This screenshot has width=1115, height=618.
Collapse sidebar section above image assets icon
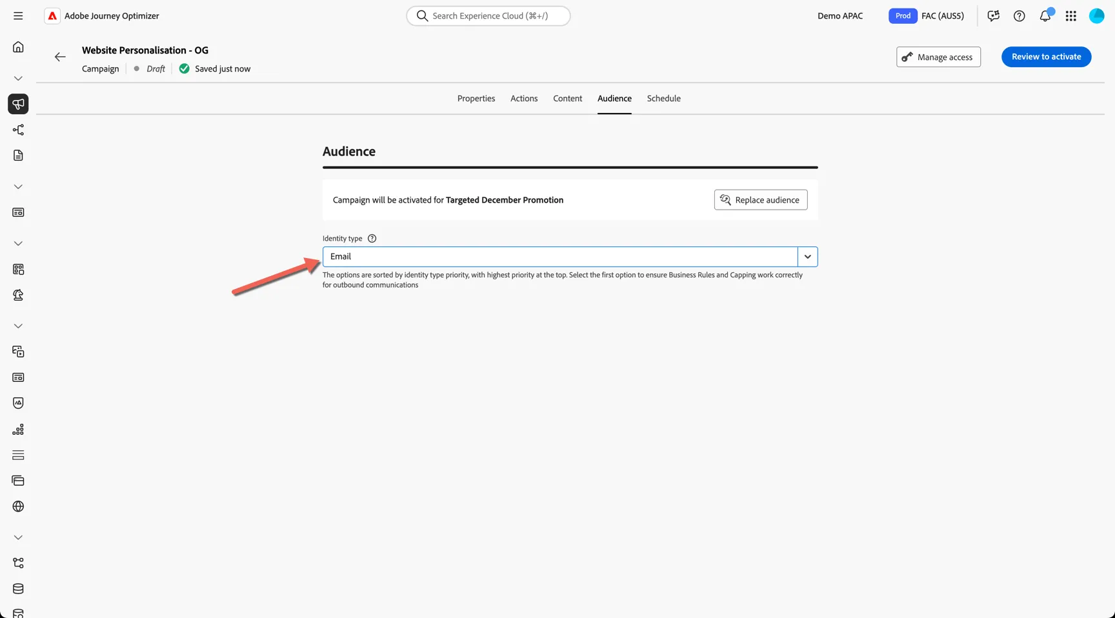(x=18, y=326)
